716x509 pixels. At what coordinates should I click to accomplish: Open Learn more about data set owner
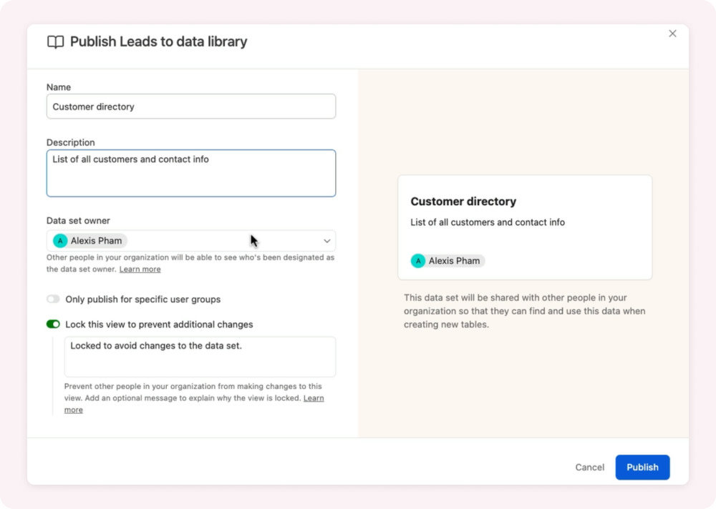click(x=140, y=269)
